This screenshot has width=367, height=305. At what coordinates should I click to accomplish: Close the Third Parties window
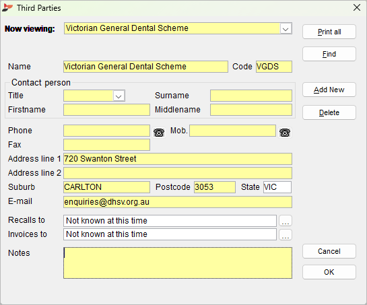point(357,7)
